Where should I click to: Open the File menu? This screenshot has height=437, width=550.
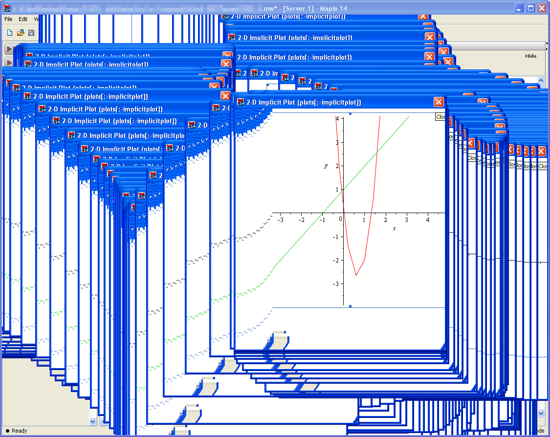pyautogui.click(x=9, y=19)
